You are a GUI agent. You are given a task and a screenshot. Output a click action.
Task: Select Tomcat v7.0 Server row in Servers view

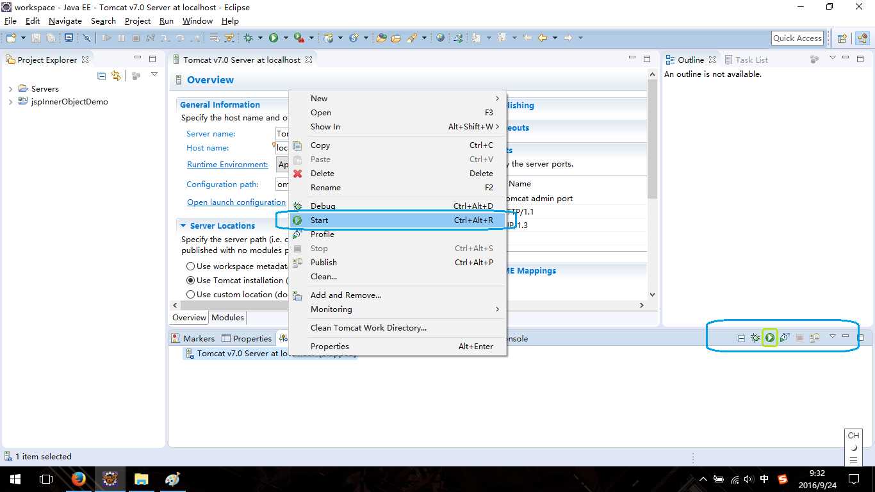coord(270,354)
